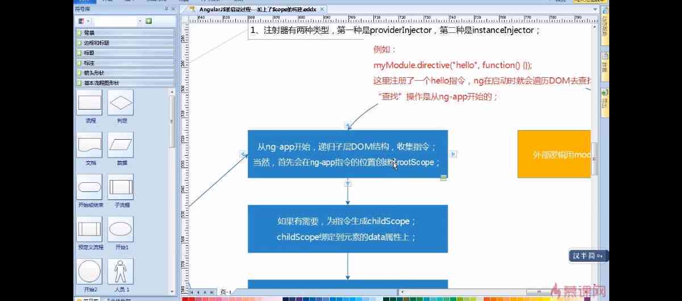Image resolution: width=682 pixels, height=301 pixels.
Task: Select the 开始或结束 terminator shape
Action: pos(90,187)
